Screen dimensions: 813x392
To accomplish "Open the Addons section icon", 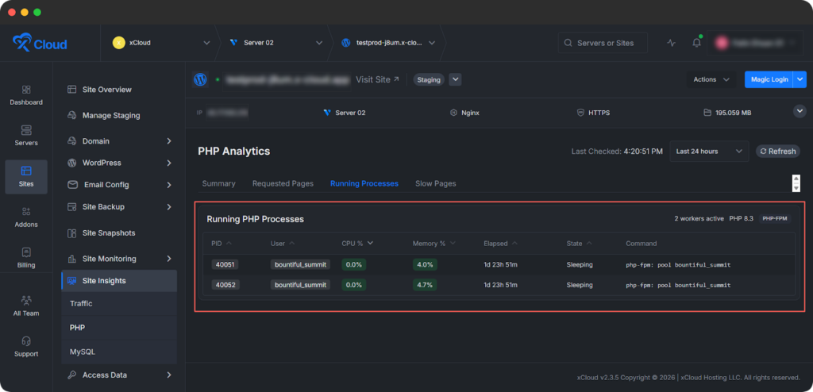I will click(26, 211).
